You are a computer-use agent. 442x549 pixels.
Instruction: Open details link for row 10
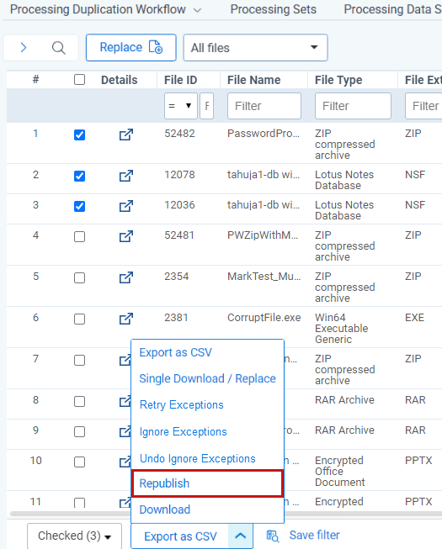coord(125,462)
